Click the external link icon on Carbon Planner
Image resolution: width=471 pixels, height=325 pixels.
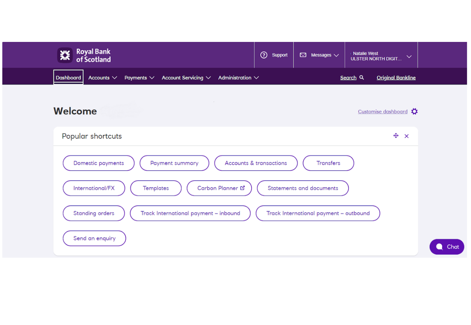[x=242, y=188]
